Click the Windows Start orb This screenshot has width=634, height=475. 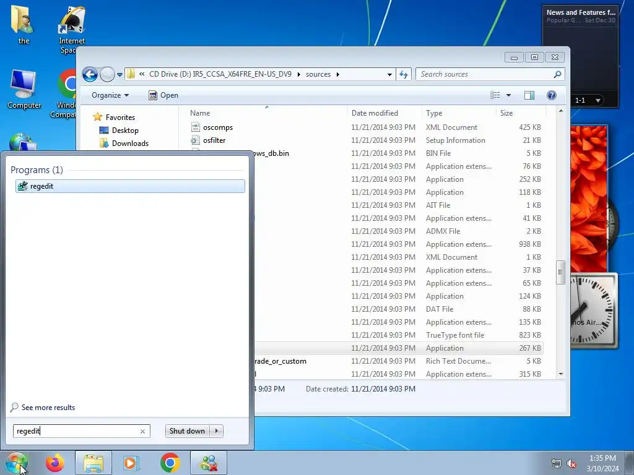point(16,463)
